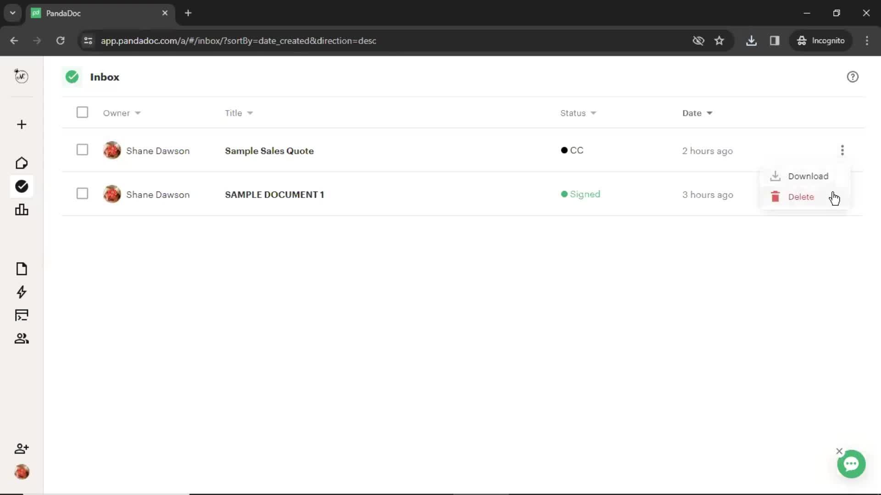Viewport: 881px width, 495px height.
Task: Toggle the checkbox for Sample Sales Quote
Action: 82,150
